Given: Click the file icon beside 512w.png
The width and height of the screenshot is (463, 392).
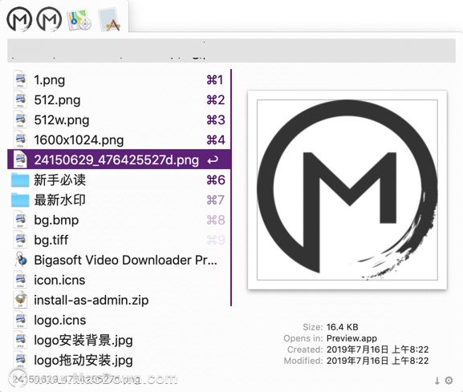Looking at the screenshot, I should (20, 119).
